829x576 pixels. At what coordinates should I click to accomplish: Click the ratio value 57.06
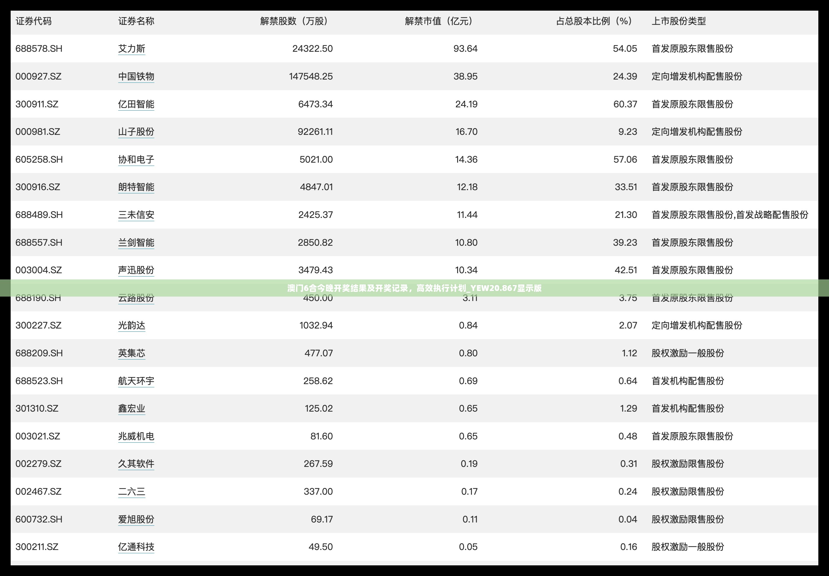coord(625,159)
